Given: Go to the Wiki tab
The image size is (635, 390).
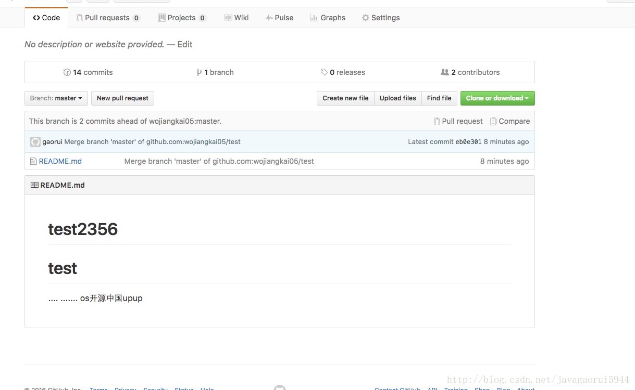Looking at the screenshot, I should (x=236, y=18).
